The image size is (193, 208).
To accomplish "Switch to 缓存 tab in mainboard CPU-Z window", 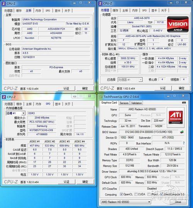I will 19,11.
